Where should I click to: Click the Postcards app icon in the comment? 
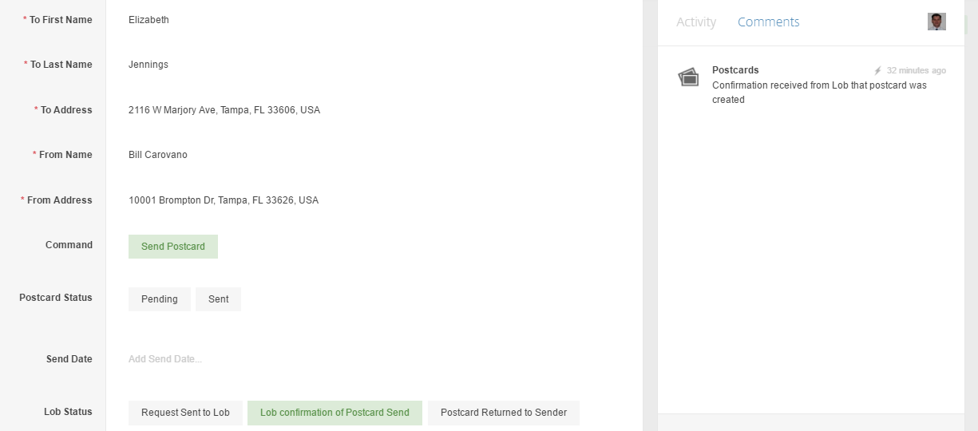[x=688, y=77]
